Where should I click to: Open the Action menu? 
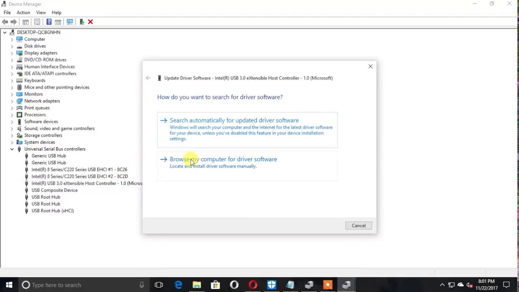pos(24,13)
